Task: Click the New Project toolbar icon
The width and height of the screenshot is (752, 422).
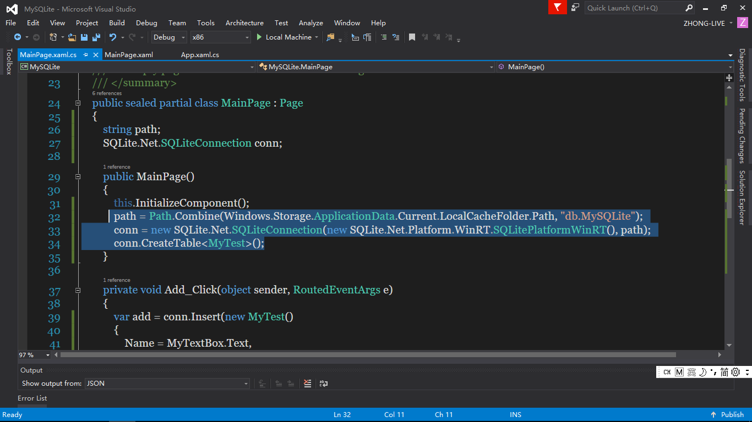Action: tap(53, 37)
